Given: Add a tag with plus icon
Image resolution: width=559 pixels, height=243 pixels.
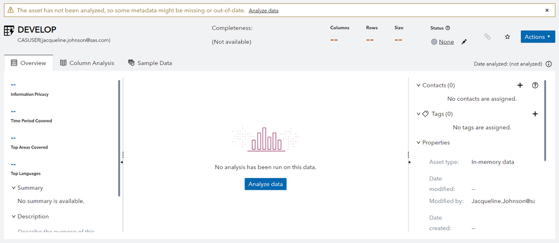Looking at the screenshot, I should tap(535, 114).
